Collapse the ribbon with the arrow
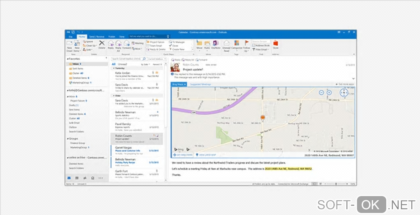Viewport: 420px width, 215px height. pos(354,54)
